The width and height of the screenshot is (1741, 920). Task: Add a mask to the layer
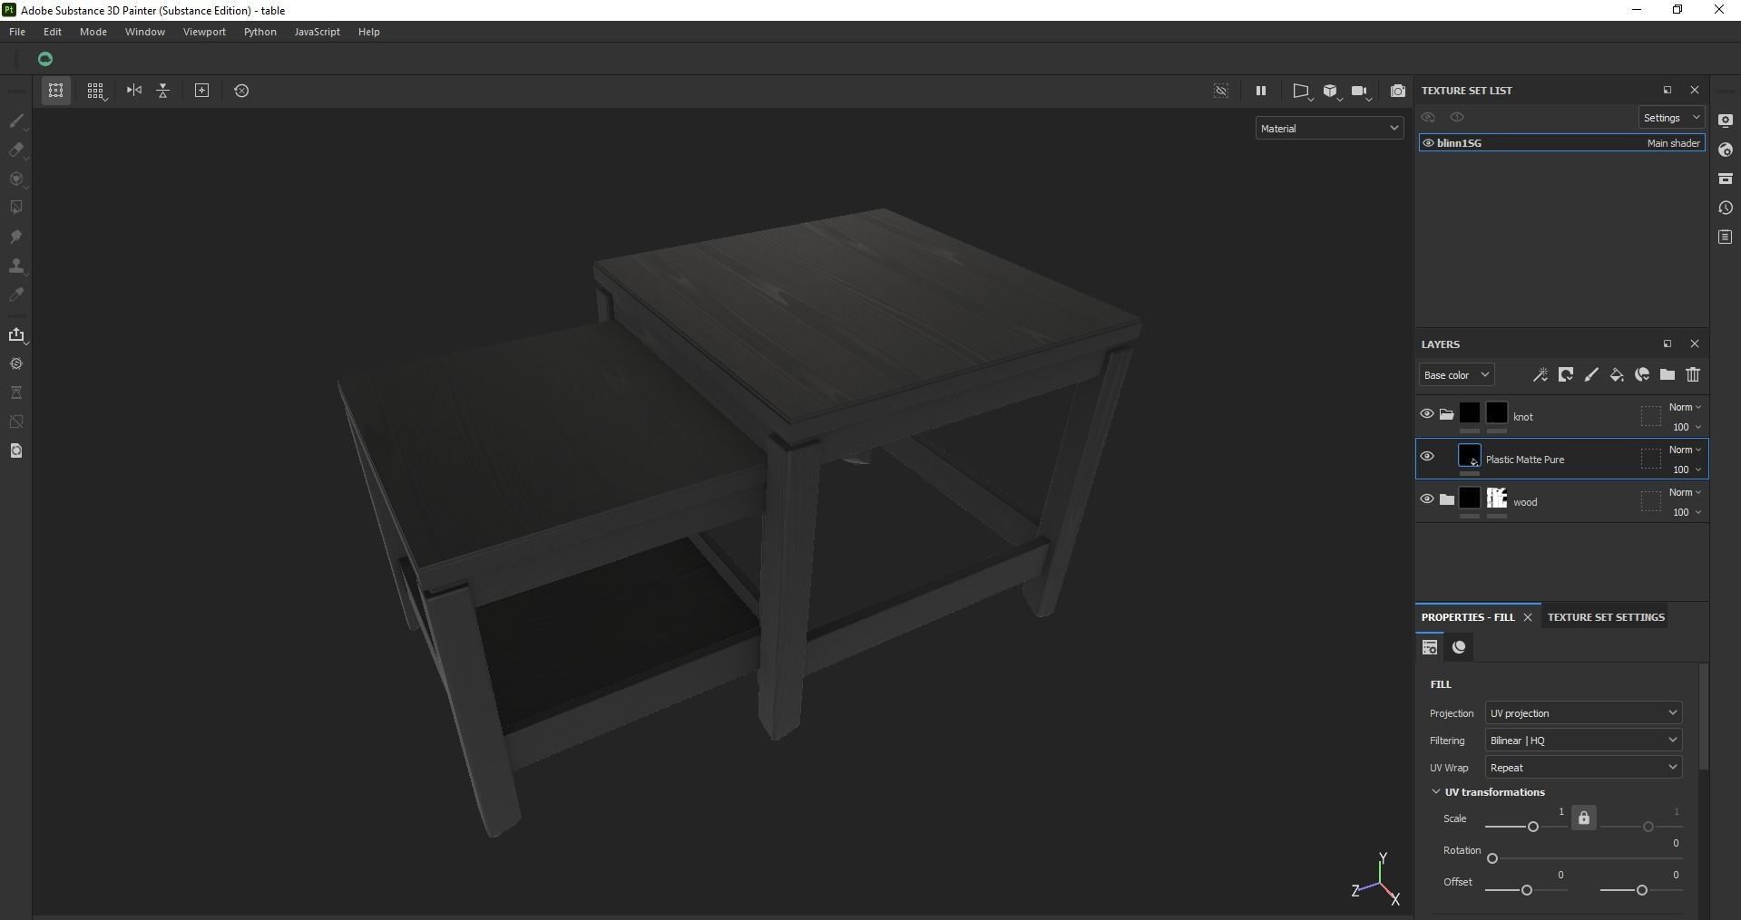click(x=1566, y=374)
